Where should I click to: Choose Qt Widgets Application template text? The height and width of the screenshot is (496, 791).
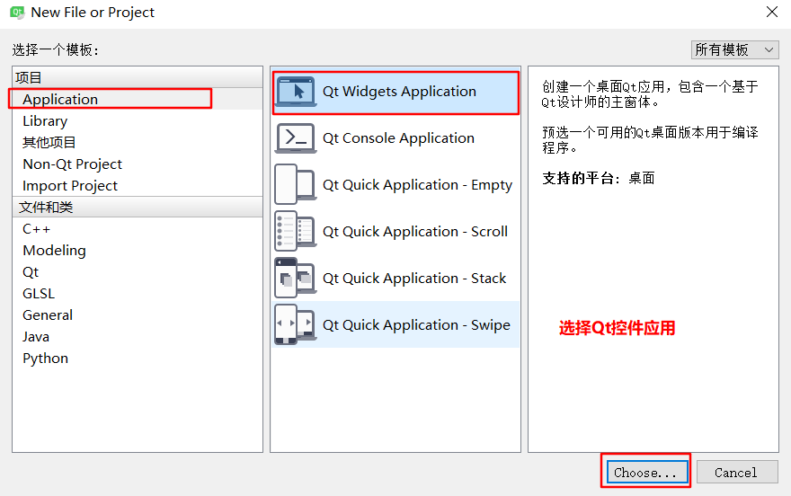pyautogui.click(x=399, y=92)
